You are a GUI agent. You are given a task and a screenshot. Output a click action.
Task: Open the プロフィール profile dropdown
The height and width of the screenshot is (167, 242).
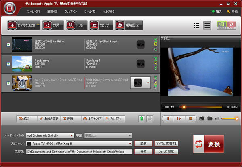coord(79,144)
